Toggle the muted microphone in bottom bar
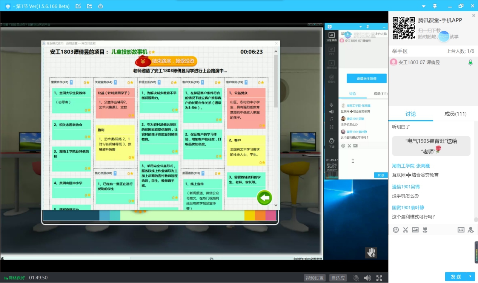 pos(356,278)
